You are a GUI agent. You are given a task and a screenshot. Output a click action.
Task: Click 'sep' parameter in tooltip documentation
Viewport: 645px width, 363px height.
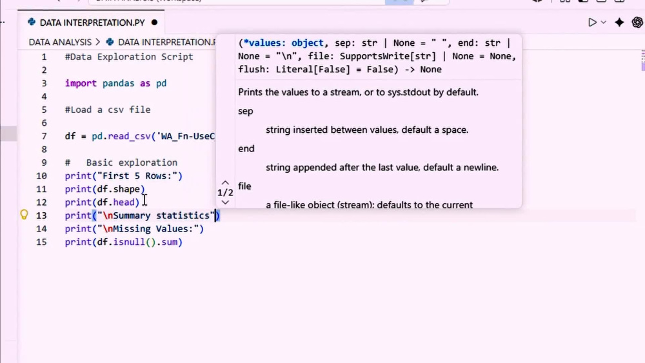[x=246, y=111]
